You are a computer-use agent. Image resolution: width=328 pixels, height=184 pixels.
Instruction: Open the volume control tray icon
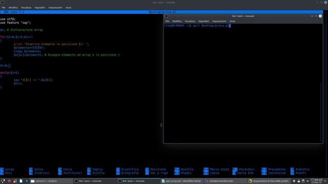pos(294,181)
